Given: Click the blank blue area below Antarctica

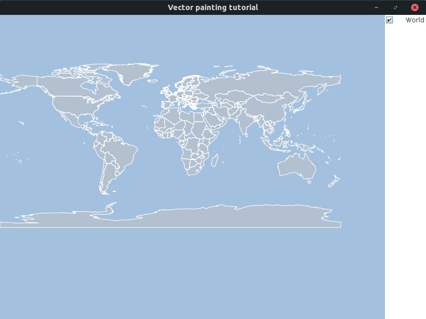Looking at the screenshot, I should pos(192,271).
